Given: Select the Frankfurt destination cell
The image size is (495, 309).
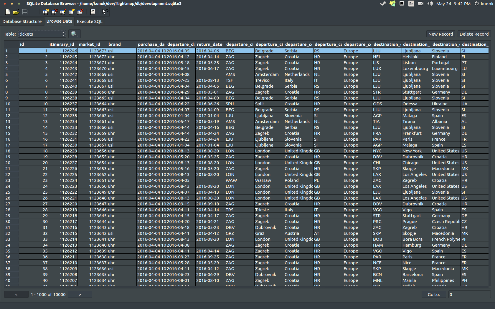Looking at the screenshot, I should [x=417, y=133].
